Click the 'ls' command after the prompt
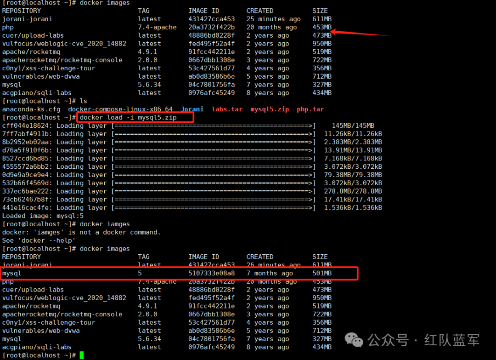Viewport: 496px width, 360px height. [x=83, y=101]
